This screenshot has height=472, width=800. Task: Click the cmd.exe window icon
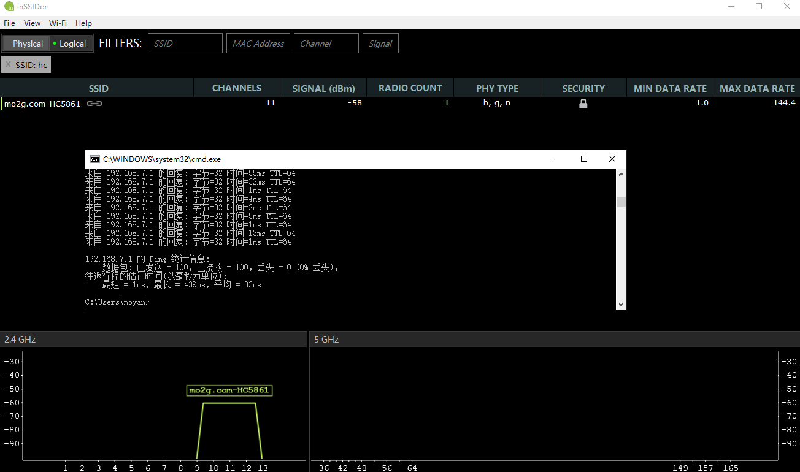[x=95, y=159]
